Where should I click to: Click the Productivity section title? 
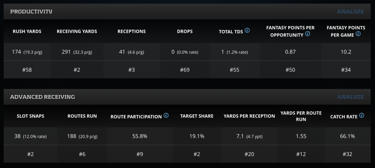click(x=31, y=12)
